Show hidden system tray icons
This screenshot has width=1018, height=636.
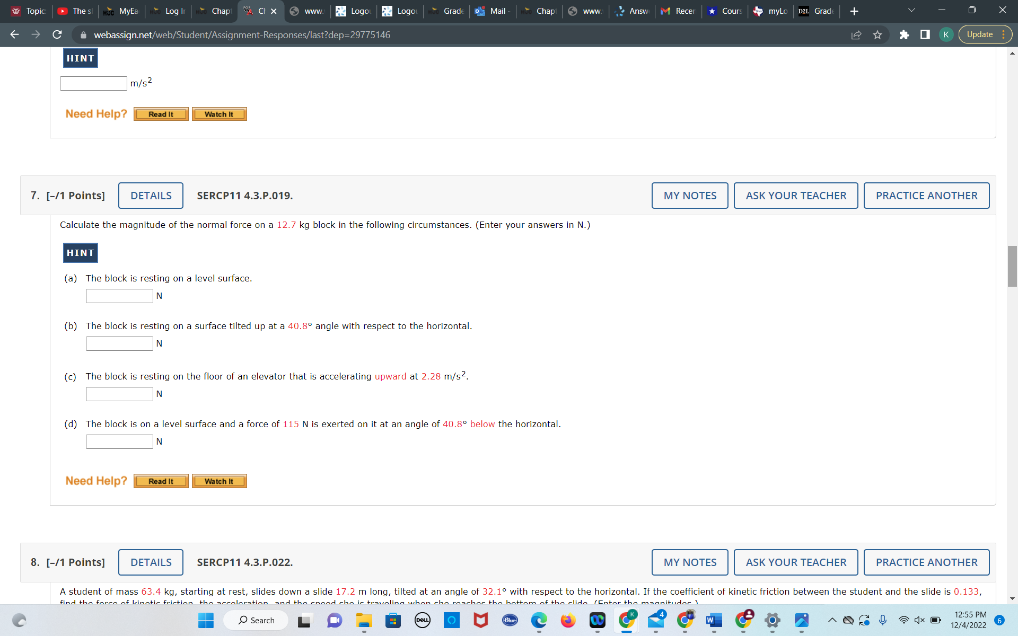832,620
